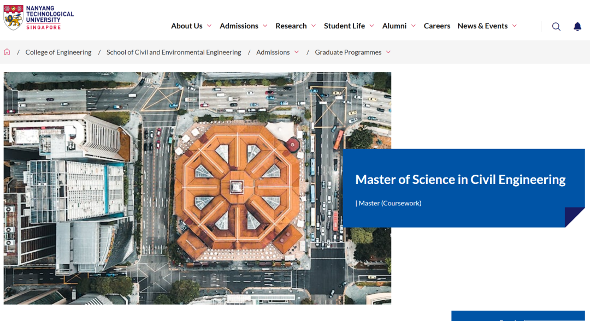Open the Careers menu item
This screenshot has height=321, width=590.
pos(437,26)
